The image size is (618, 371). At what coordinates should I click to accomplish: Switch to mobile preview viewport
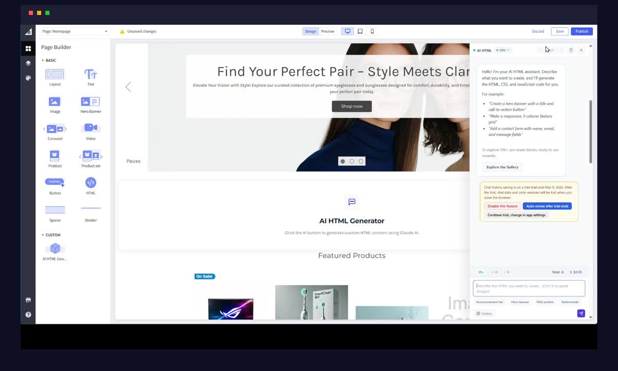pos(372,31)
